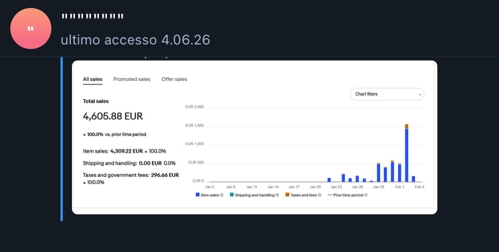The height and width of the screenshot is (252, 499).
Task: Click the 'Jan 20' x-axis label
Action: click(315, 187)
